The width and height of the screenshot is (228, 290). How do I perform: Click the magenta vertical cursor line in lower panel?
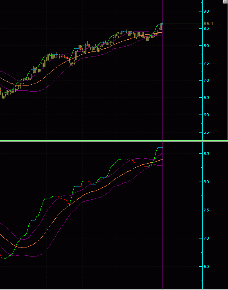point(163,216)
